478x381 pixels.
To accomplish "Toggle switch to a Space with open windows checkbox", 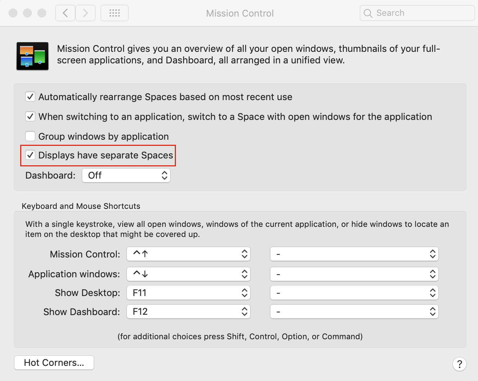I will [x=30, y=117].
